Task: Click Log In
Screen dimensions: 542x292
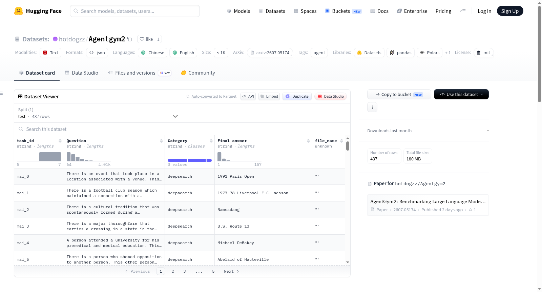Action: pyautogui.click(x=484, y=11)
